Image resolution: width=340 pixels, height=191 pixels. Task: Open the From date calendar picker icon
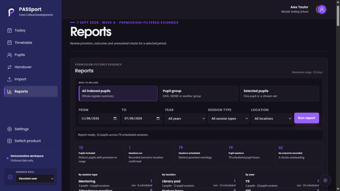tap(115, 119)
